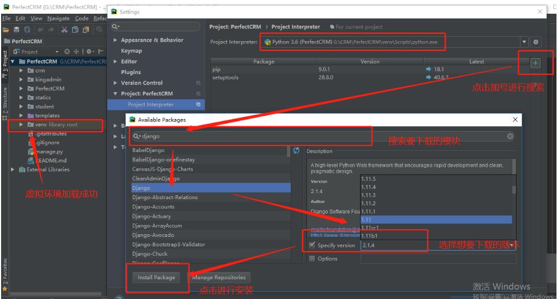Select Django-Accounts package
The height and width of the screenshot is (299, 557).
point(211,207)
